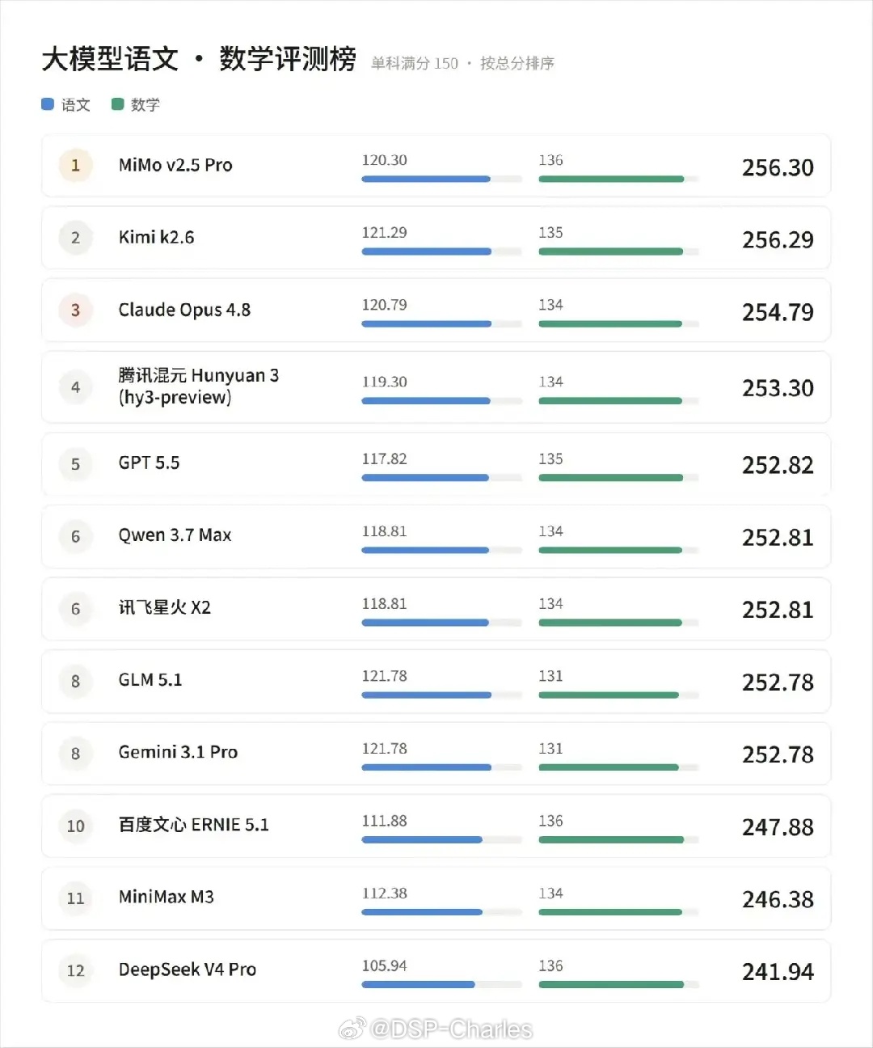Select the model name Gemini 3.1 Pro

click(178, 752)
